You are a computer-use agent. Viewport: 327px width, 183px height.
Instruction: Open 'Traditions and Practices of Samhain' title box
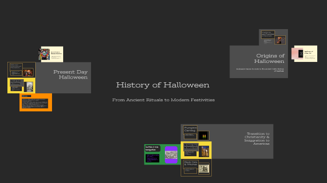pos(268,34)
